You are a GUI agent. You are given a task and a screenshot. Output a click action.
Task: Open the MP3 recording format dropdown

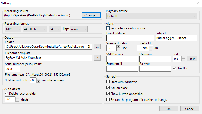point(13,29)
